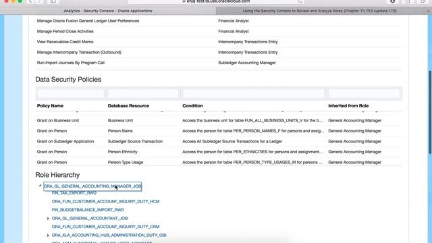Sort by Condition column header
Image resolution: width=432 pixels, height=243 pixels.
coord(192,106)
